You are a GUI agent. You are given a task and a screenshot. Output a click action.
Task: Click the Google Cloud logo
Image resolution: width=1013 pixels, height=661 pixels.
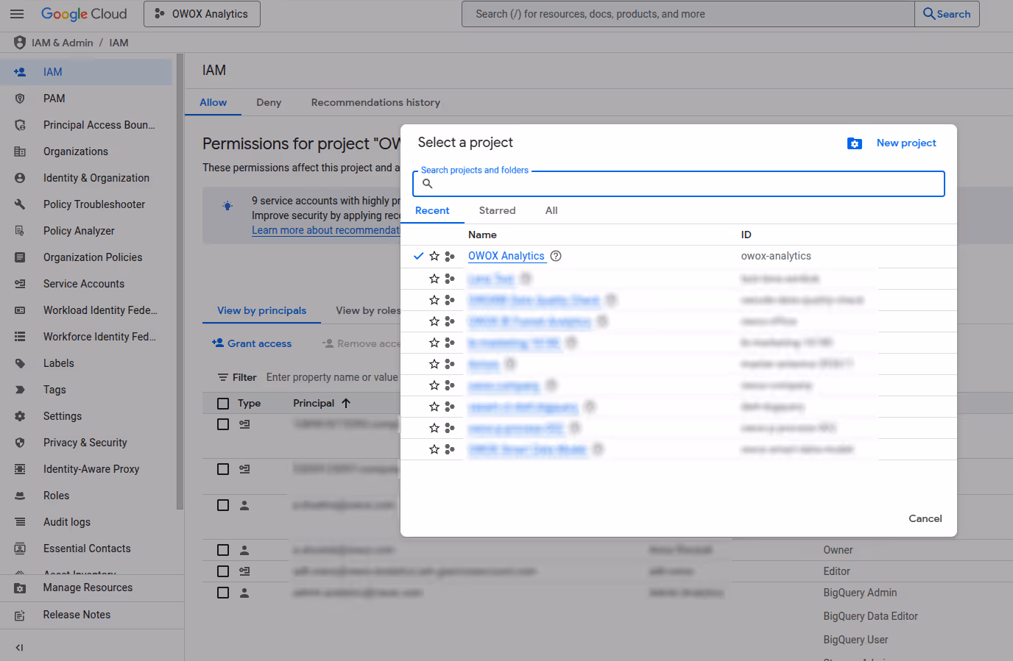84,14
